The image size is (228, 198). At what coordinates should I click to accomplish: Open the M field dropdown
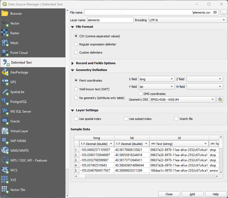click(x=205, y=87)
